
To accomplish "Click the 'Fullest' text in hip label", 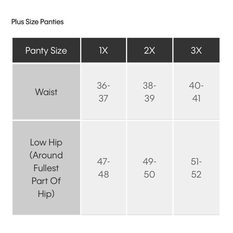I will click(46, 168).
